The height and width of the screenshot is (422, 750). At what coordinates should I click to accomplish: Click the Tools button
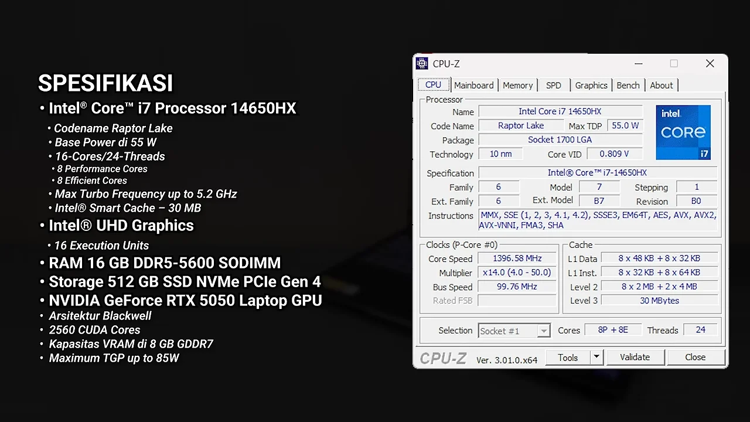(568, 357)
